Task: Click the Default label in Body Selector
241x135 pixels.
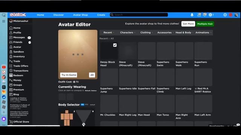Action: tap(92, 105)
